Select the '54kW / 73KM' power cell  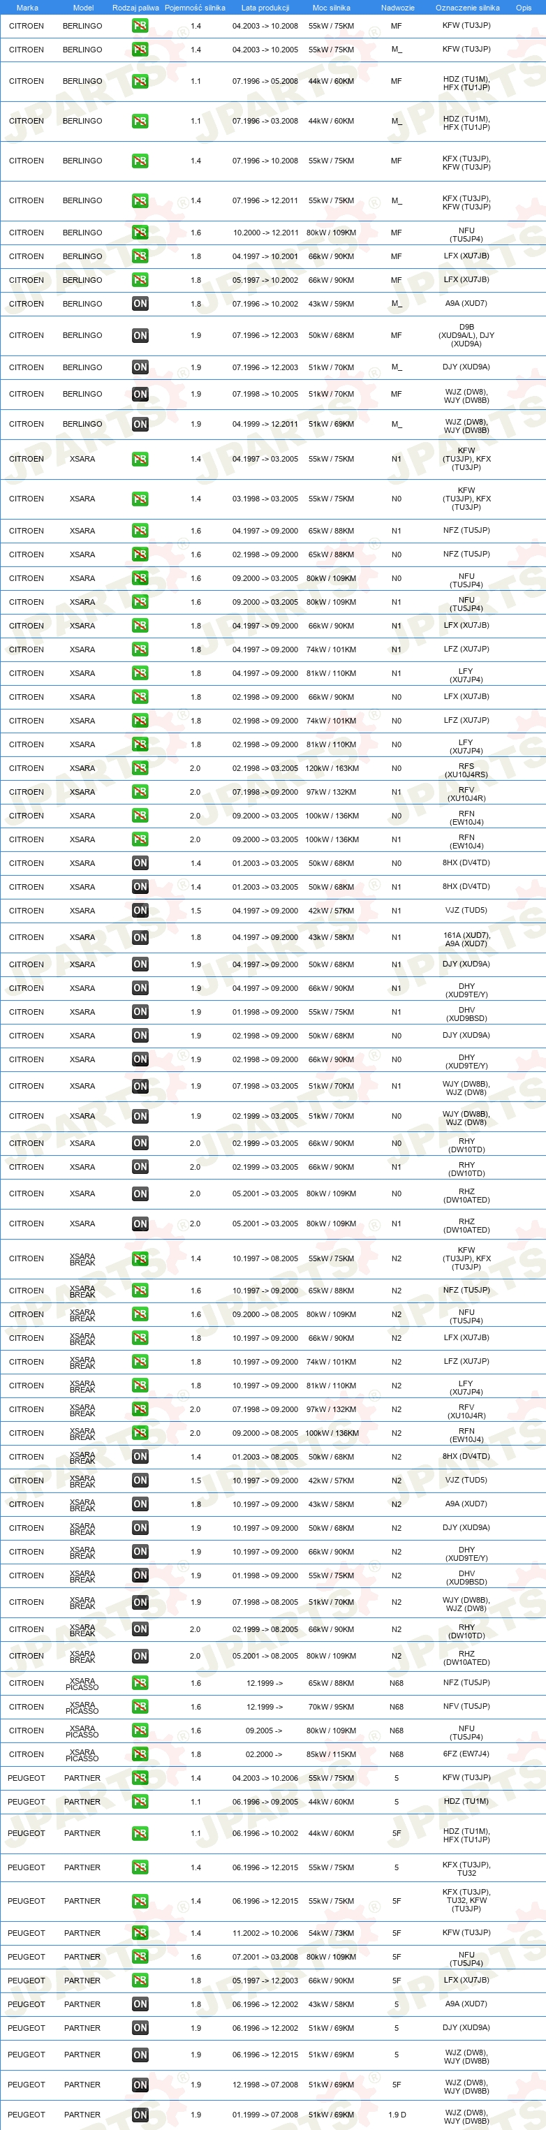coord(331,1933)
